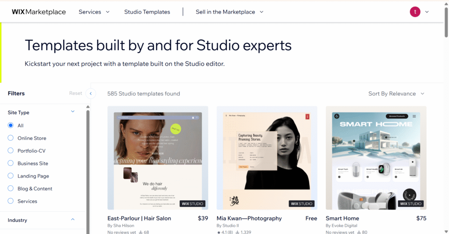The image size is (449, 234).
Task: Open the Services menu
Action: click(94, 12)
